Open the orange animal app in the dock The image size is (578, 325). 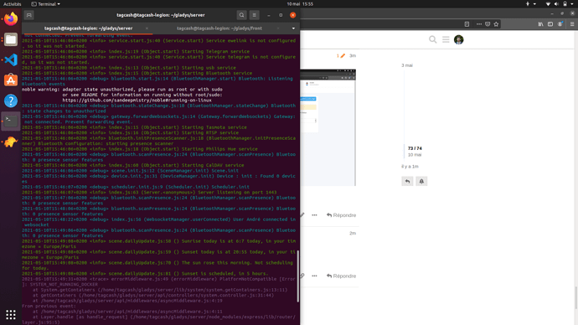pyautogui.click(x=11, y=142)
